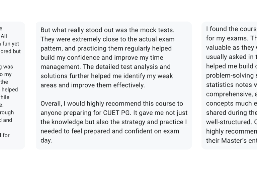Click the center testimonial card about mock tests
257x171 pixels.
pos(114,85)
